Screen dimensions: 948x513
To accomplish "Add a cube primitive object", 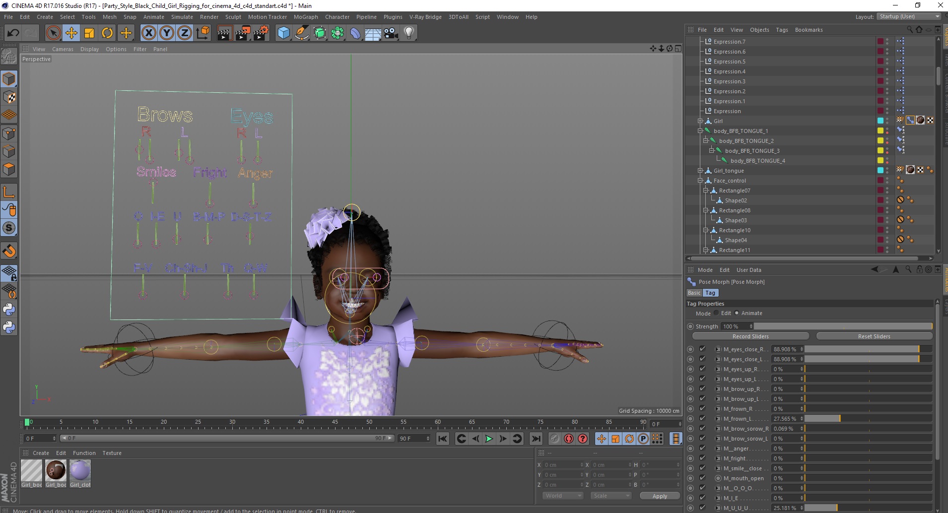I will click(x=283, y=33).
